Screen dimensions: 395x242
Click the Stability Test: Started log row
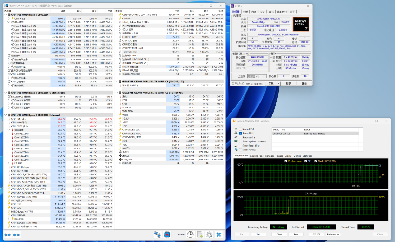(x=315, y=134)
